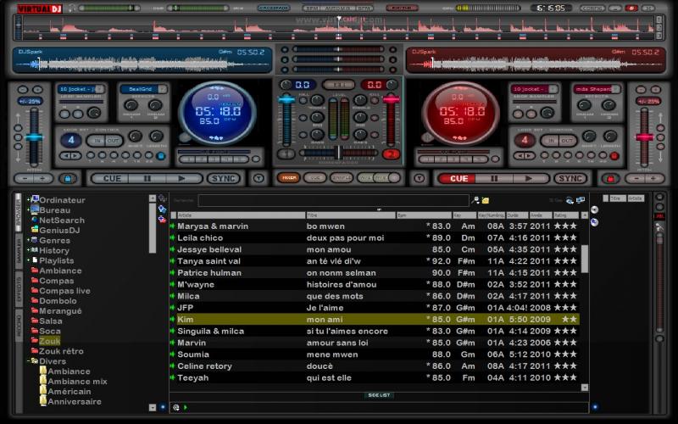This screenshot has width=678, height=424.
Task: Click the red smart loop button on right deck
Action: click(x=614, y=156)
